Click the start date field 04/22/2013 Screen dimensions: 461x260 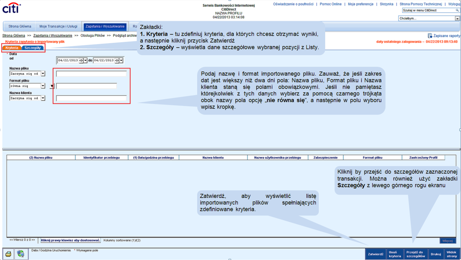(68, 60)
